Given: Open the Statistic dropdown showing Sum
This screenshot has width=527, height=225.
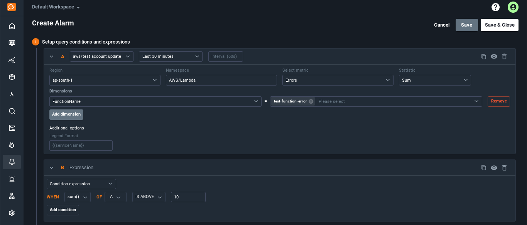Looking at the screenshot, I should click(435, 80).
